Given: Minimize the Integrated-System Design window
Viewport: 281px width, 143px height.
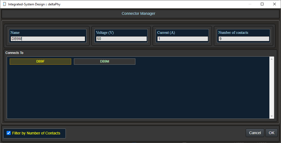Looking at the screenshot, I should click(x=250, y=4).
